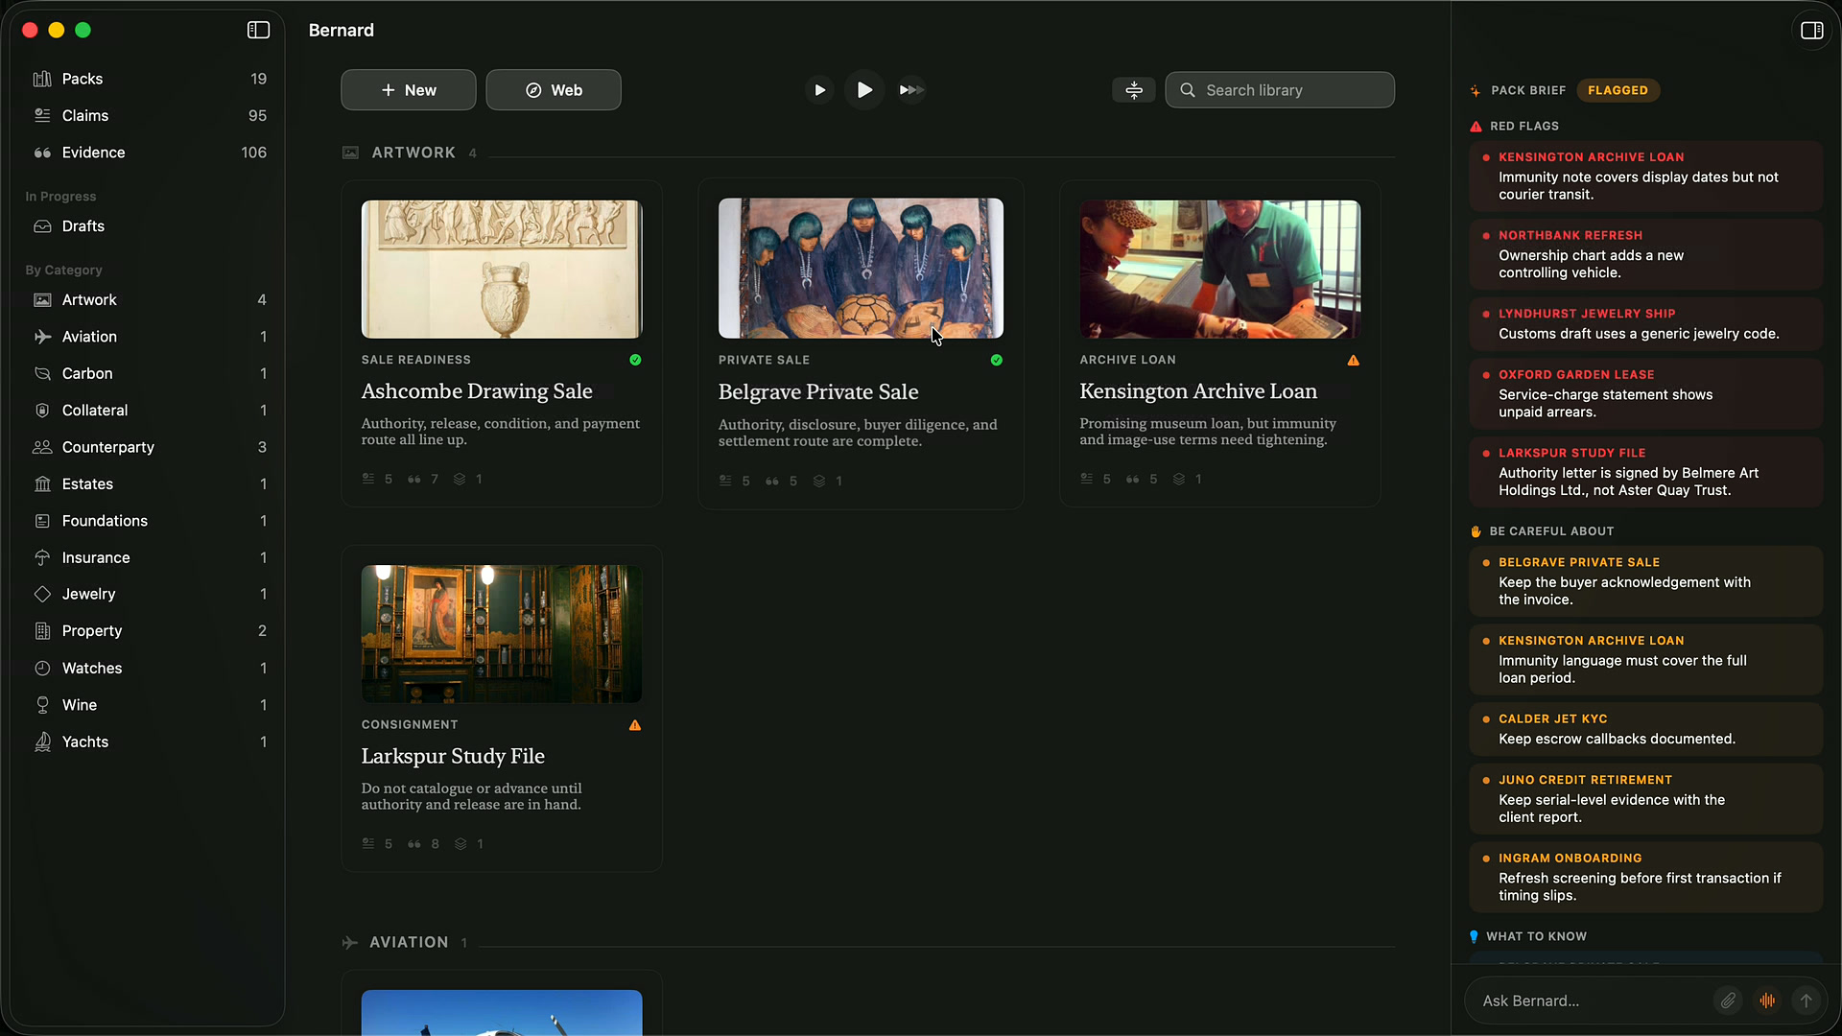Open Kensington Archive Loan red flag note
Screen dimensions: 1842x1036
click(x=1645, y=177)
